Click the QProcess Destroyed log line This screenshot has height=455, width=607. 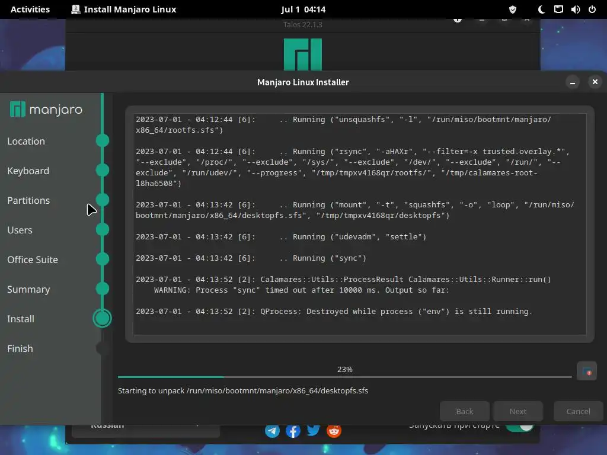(334, 312)
